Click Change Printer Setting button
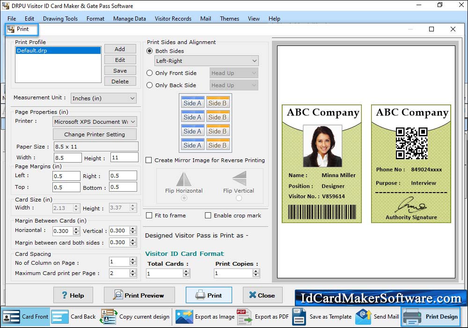The image size is (468, 328). coord(95,134)
